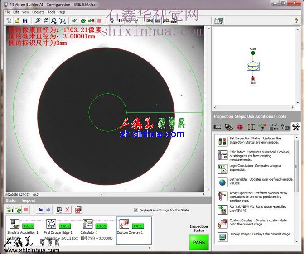This screenshot has height=254, width=305.
Task: Open the Operate menu
Action: (x=39, y=12)
